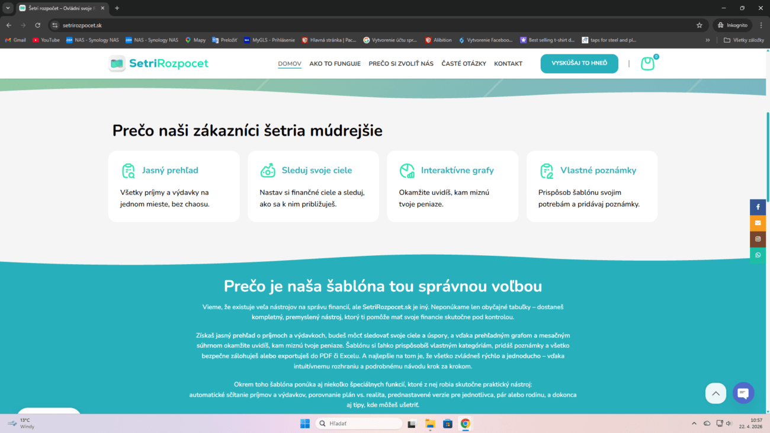770x433 pixels.
Task: Click the browser address bar
Action: click(178, 25)
